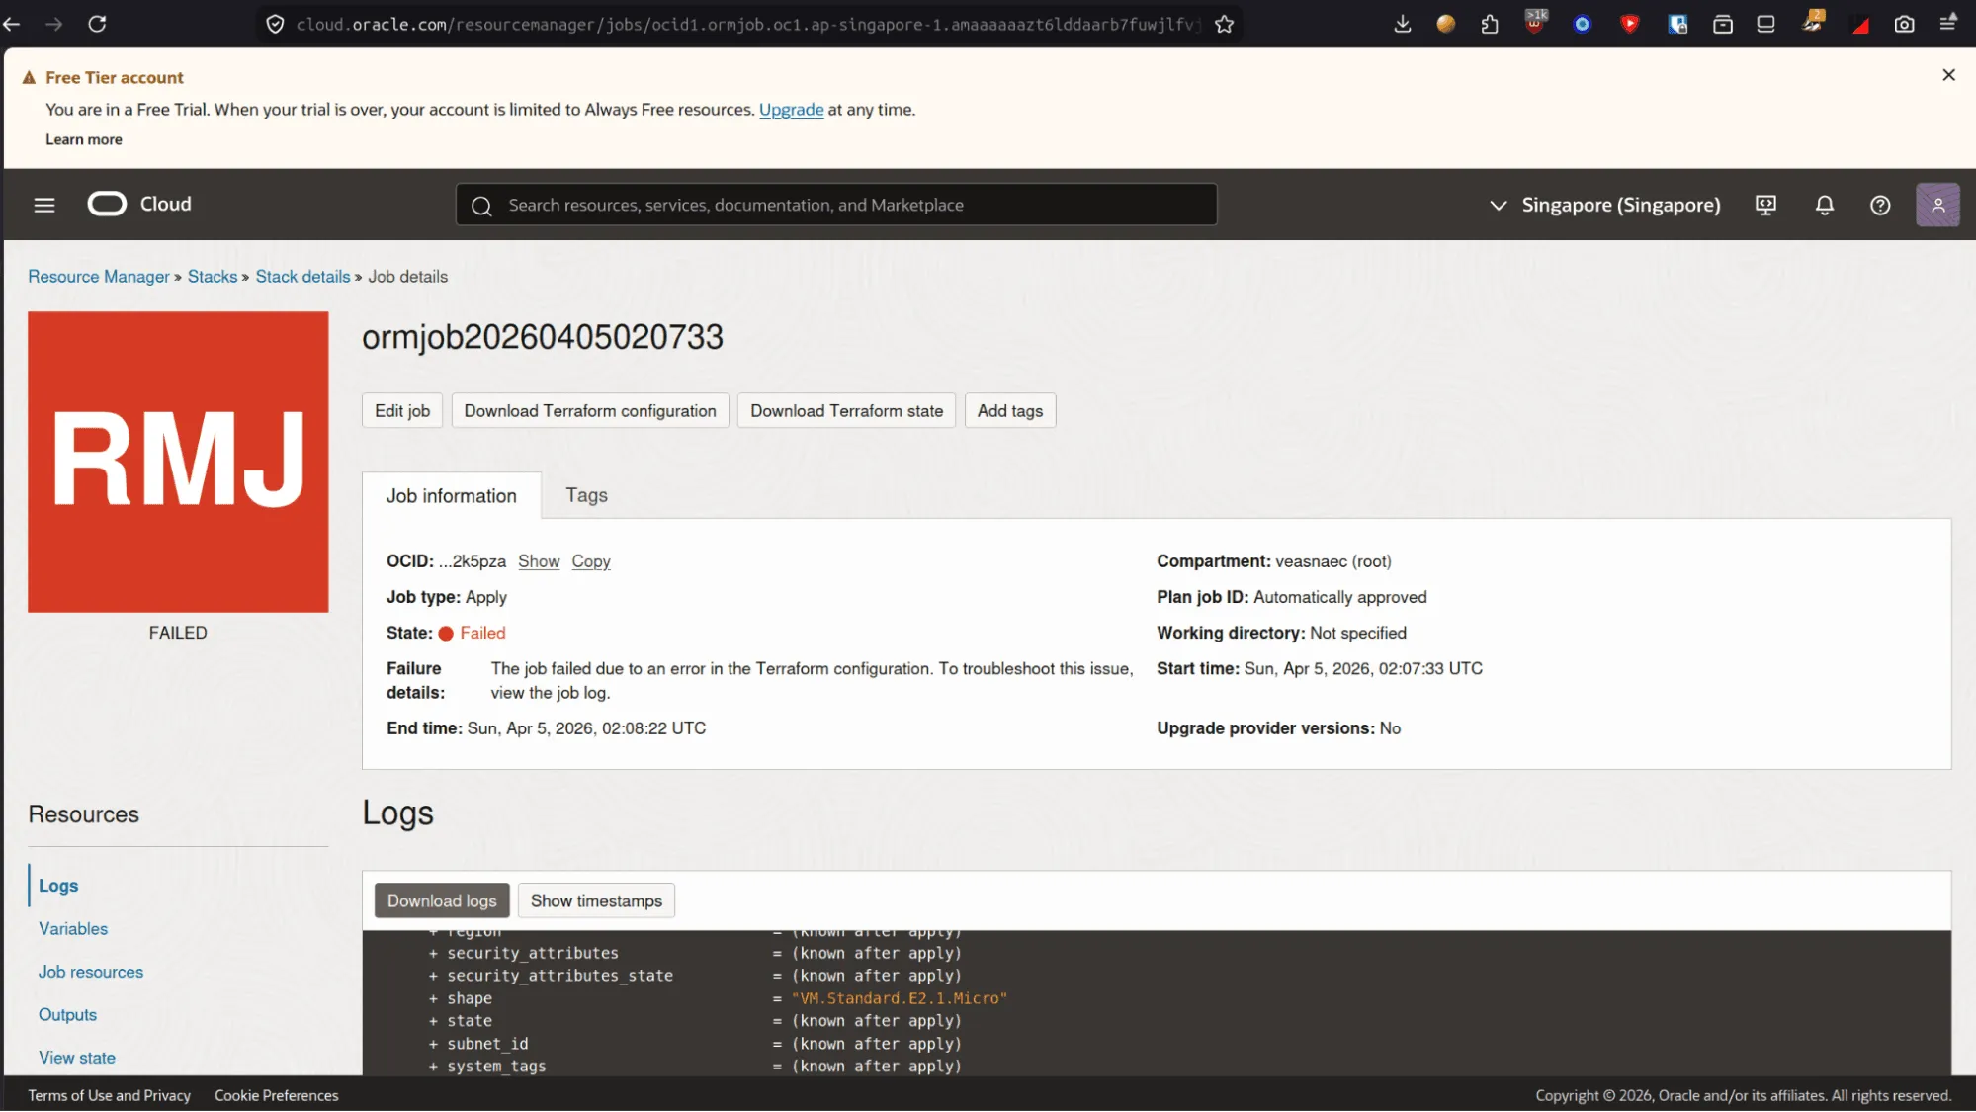The width and height of the screenshot is (1976, 1112).
Task: Open Cookie Preferences footer link
Action: [276, 1095]
